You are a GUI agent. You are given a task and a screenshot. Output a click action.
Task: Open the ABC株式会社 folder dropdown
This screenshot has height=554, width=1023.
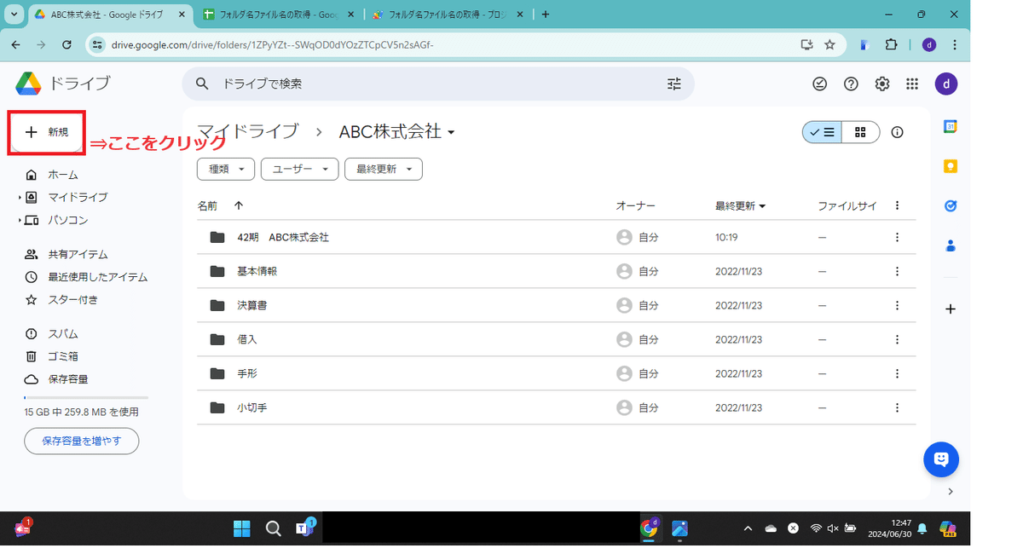[x=397, y=131]
